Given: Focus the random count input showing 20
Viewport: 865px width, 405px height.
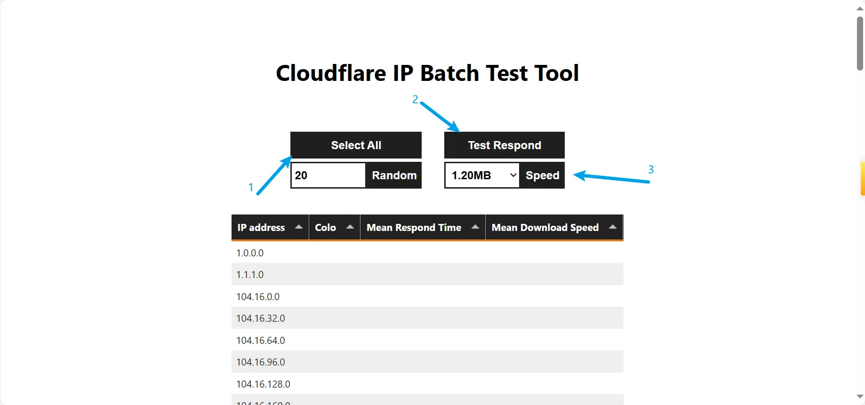Looking at the screenshot, I should pyautogui.click(x=328, y=175).
